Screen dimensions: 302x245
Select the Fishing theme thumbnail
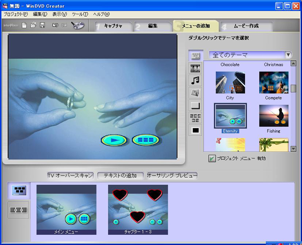[x=273, y=116]
